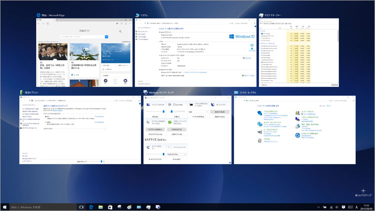Image resolution: width=375 pixels, height=211 pixels.
Task: Click the green sync partnership icon in Mobility Center
Action: (x=169, y=122)
